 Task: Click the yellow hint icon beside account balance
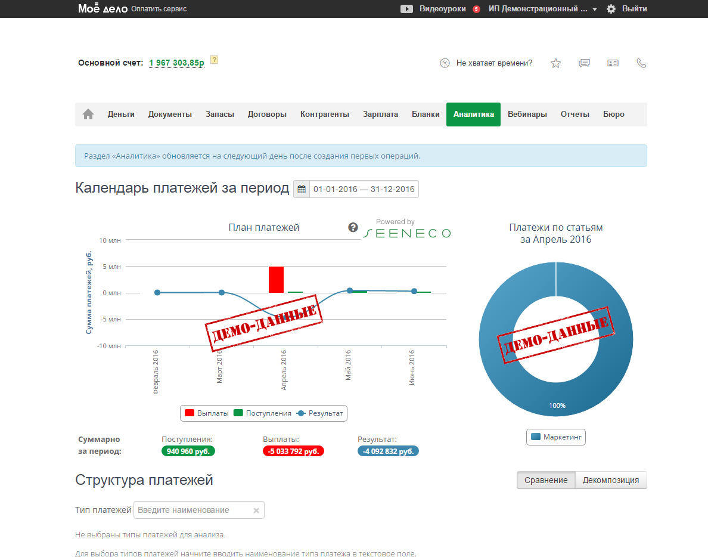(215, 60)
